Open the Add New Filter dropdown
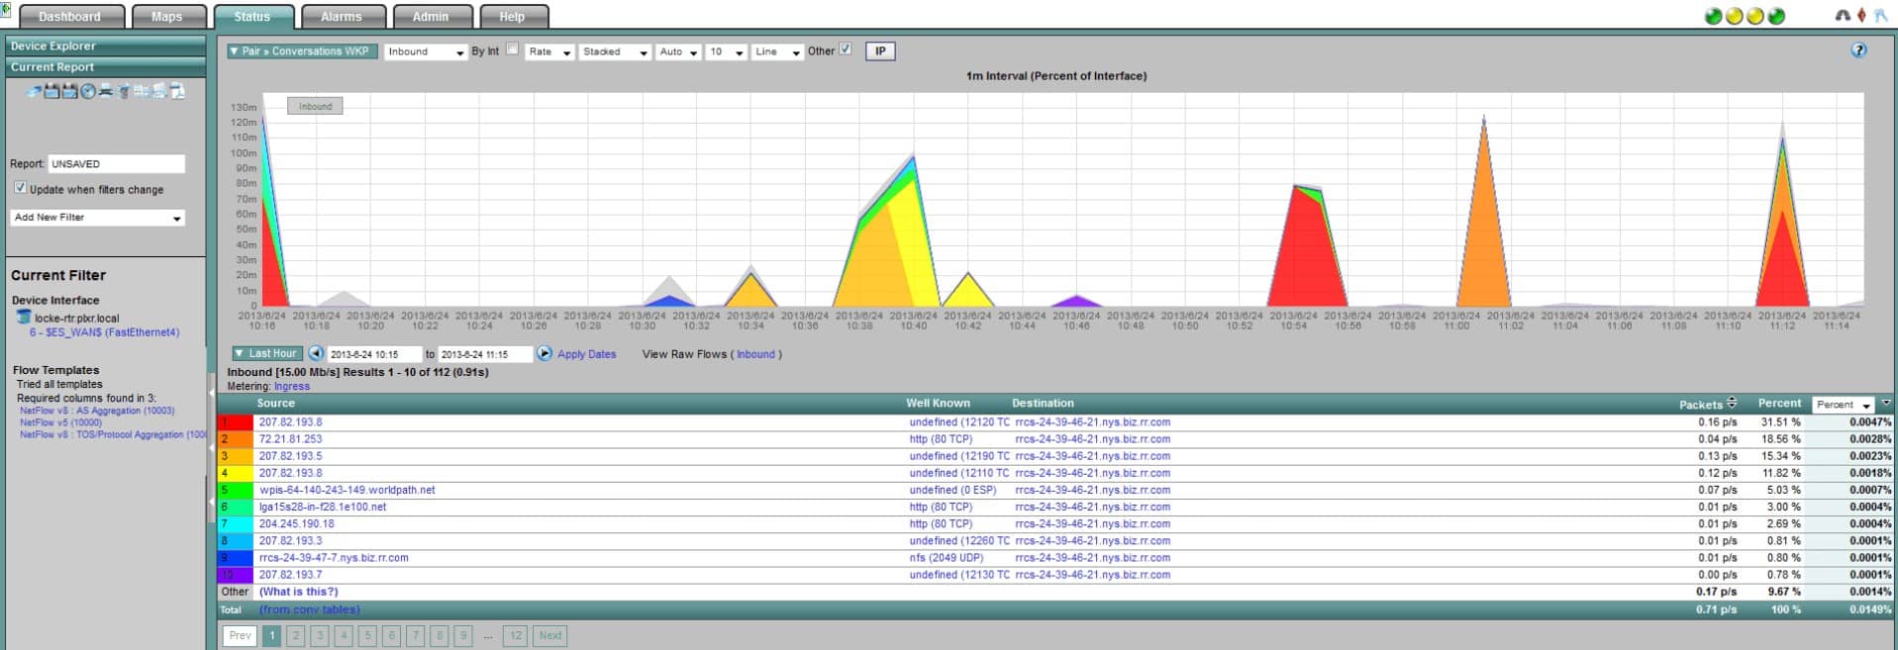The height and width of the screenshot is (650, 1898). 97,218
